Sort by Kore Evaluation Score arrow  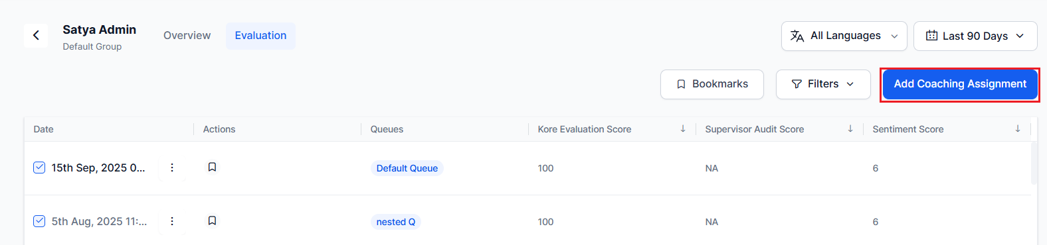[x=683, y=128]
